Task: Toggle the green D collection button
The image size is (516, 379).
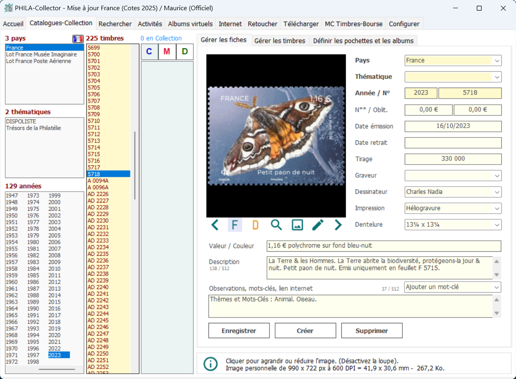Action: 185,52
